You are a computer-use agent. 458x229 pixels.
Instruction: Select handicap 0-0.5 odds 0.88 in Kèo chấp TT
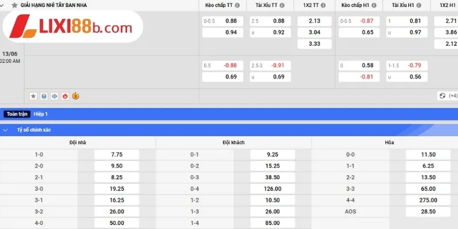(223, 21)
